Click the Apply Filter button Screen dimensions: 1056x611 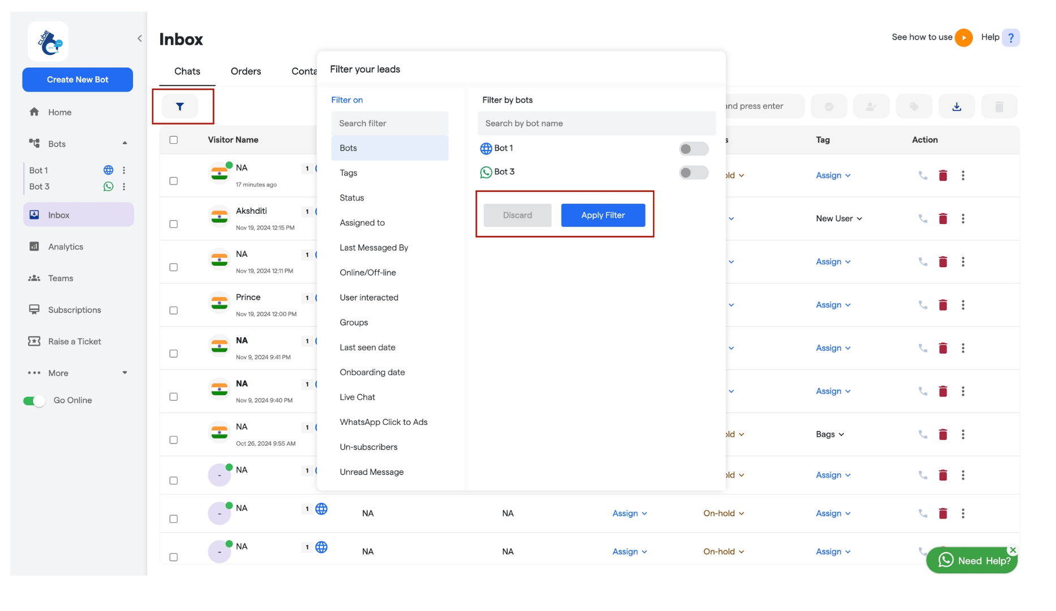603,216
